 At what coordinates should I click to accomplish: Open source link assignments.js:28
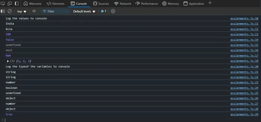point(244,109)
